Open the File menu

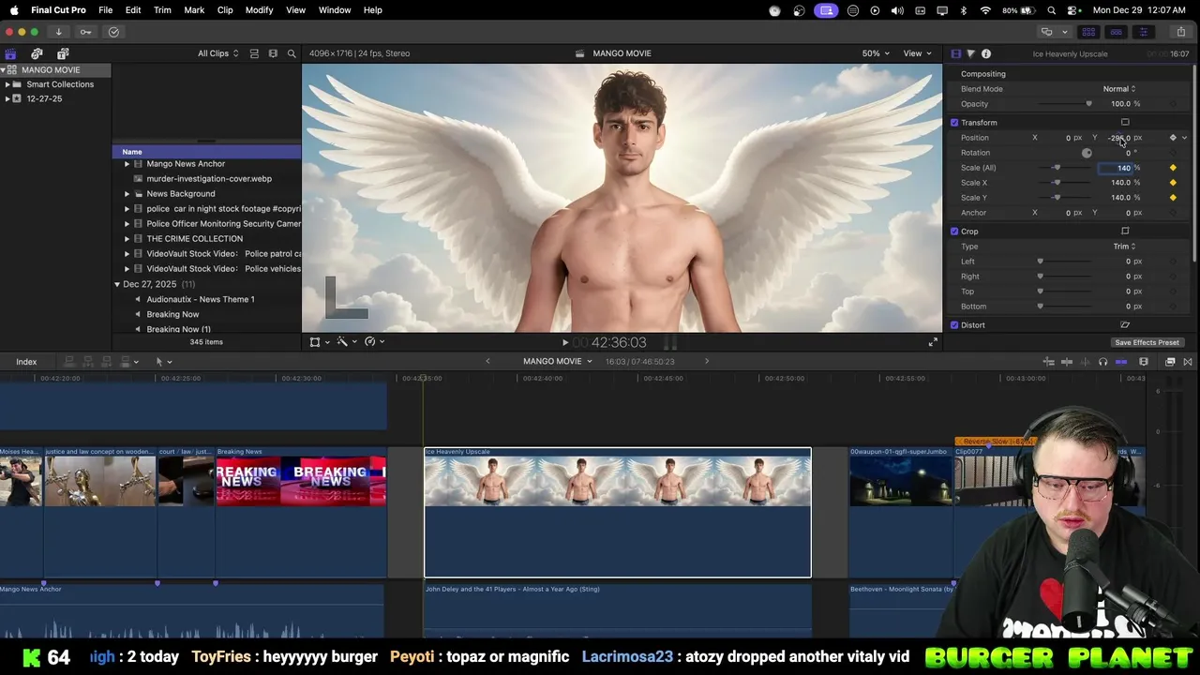(106, 10)
